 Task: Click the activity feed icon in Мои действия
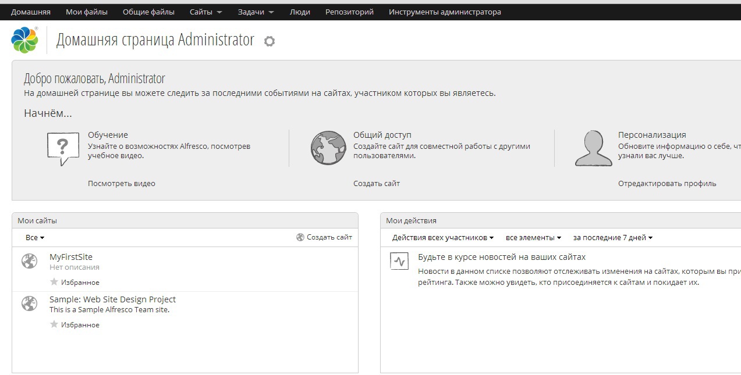399,261
